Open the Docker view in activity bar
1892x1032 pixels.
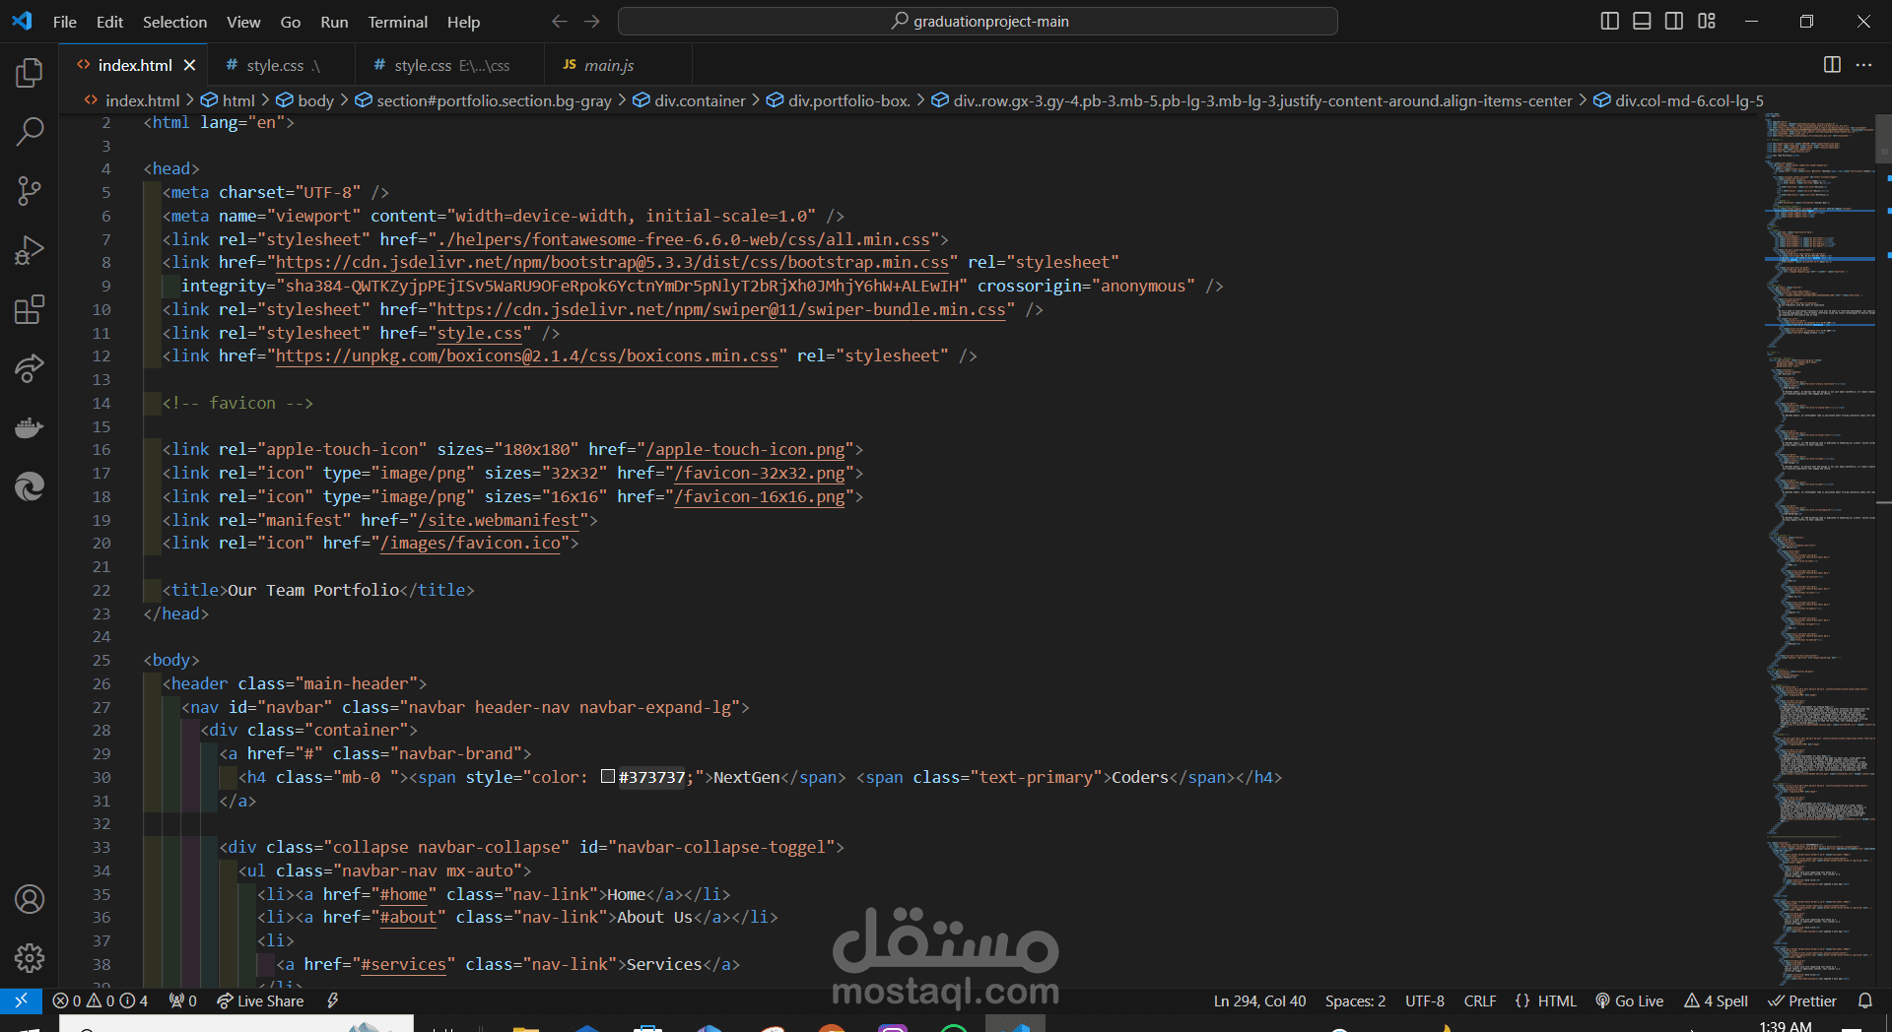(30, 427)
